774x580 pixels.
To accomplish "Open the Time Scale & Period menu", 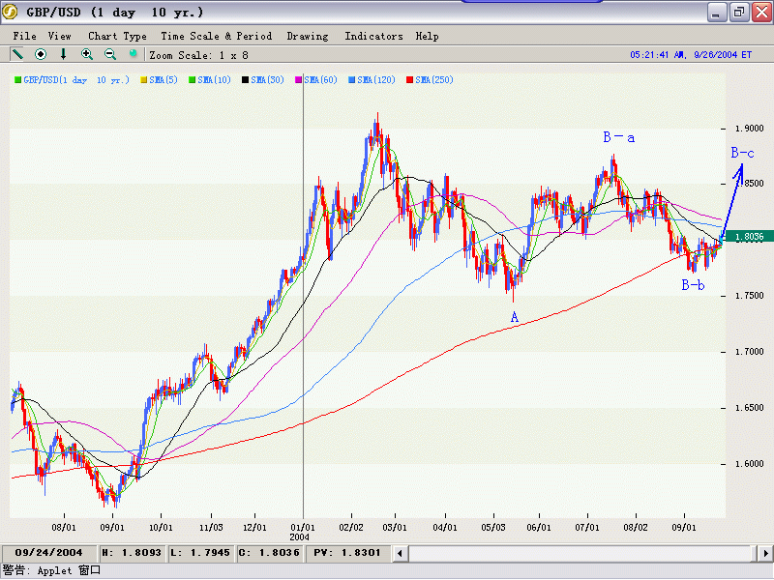I will 216,36.
